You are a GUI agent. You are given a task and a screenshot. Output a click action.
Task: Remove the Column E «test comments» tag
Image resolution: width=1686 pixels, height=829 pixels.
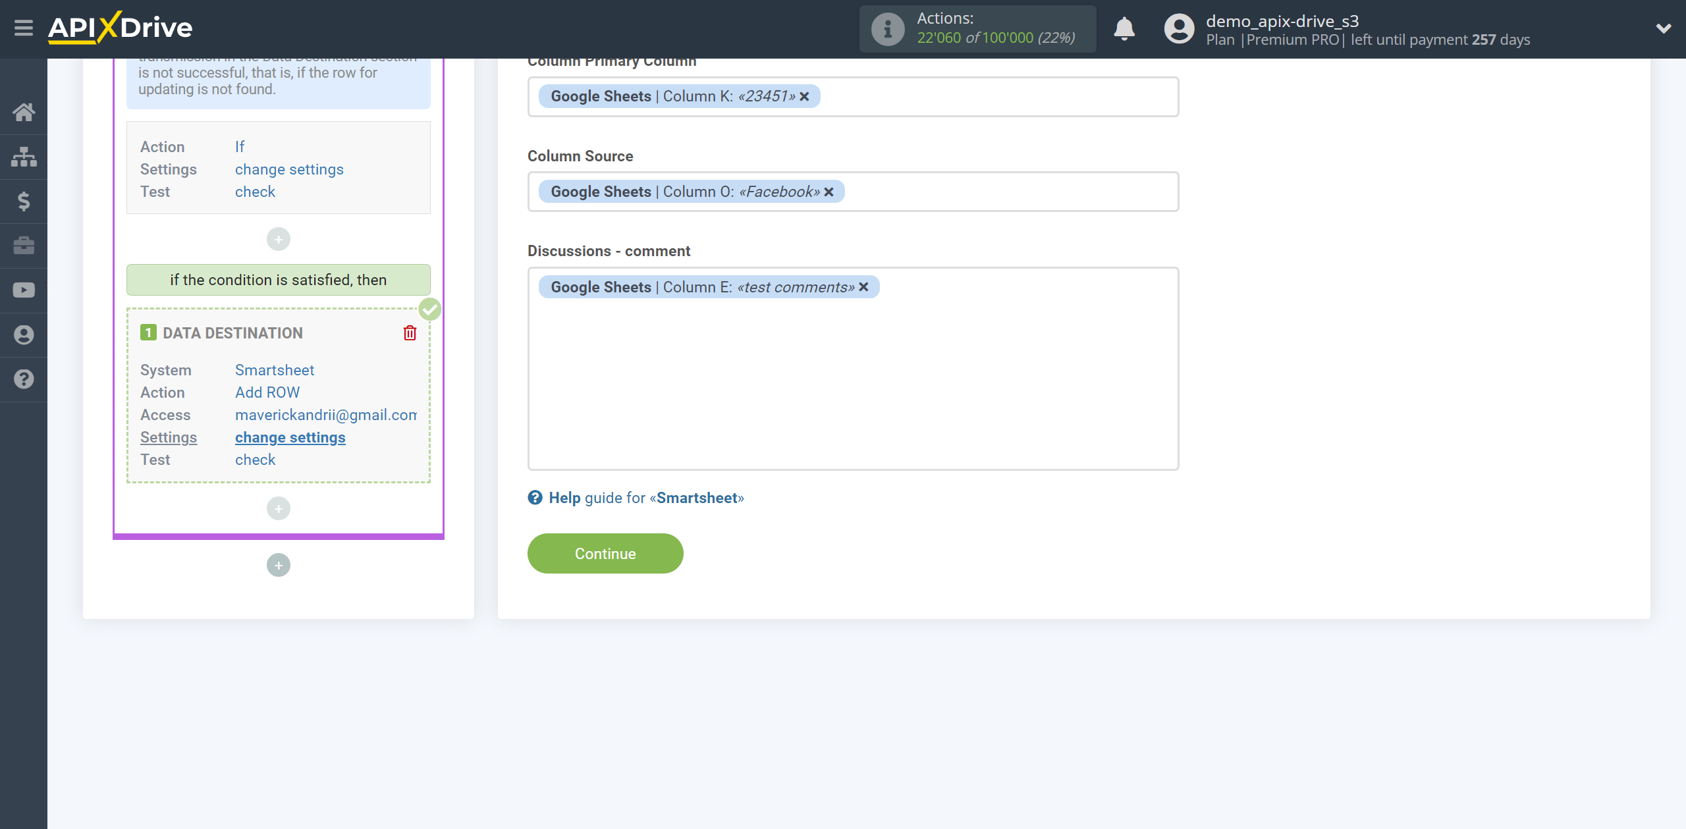click(864, 287)
